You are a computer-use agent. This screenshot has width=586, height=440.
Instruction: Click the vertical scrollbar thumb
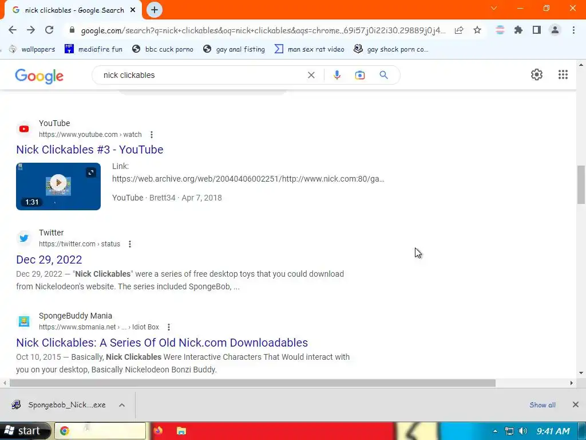(x=581, y=185)
